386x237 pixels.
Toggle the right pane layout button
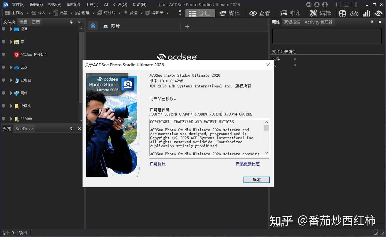354,5
